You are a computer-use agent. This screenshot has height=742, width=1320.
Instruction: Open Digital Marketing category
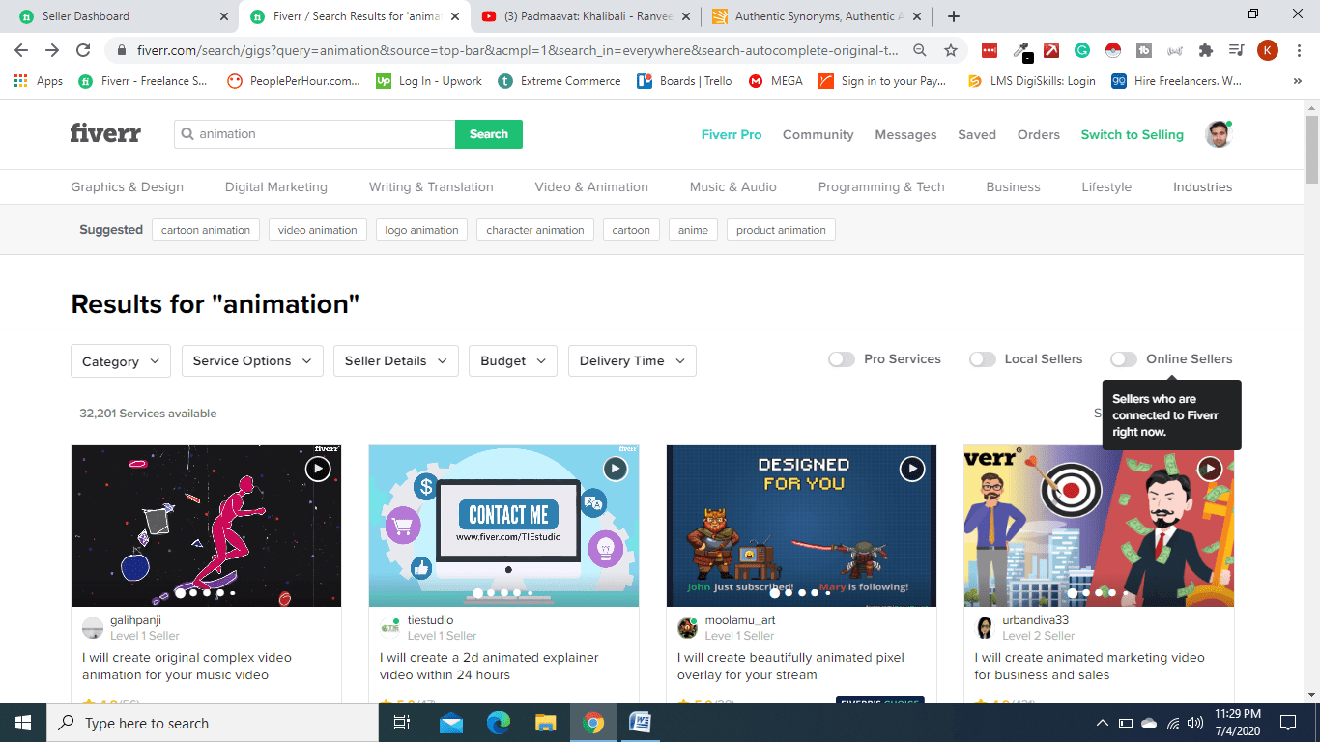pyautogui.click(x=276, y=186)
